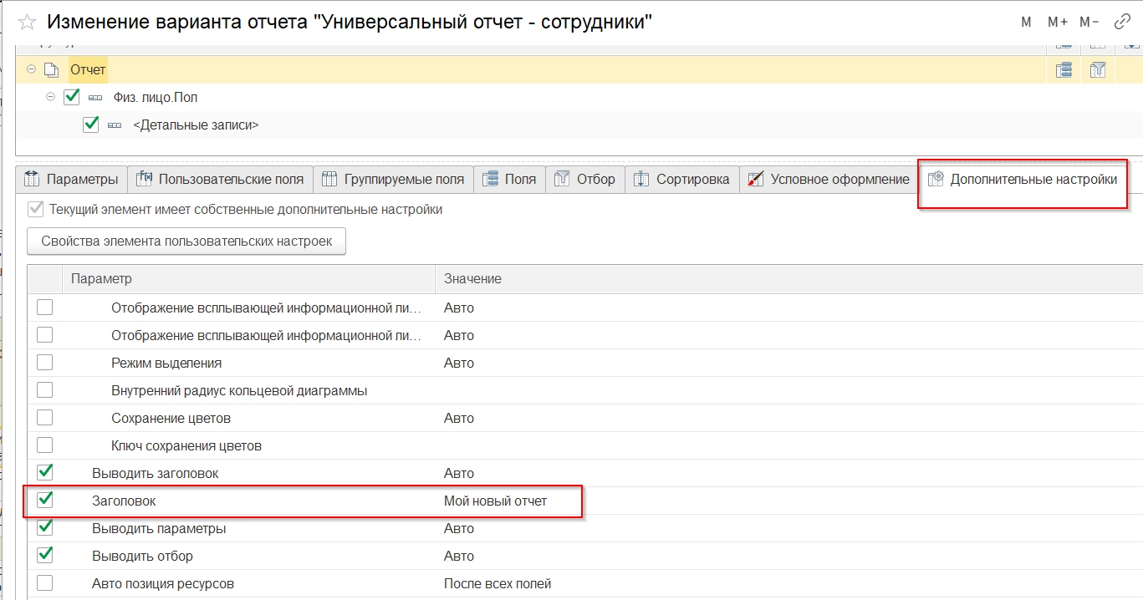The image size is (1143, 600).
Task: Toggle 'Текущий элемент имеет собственные дополнительные настройки'
Action: point(35,209)
